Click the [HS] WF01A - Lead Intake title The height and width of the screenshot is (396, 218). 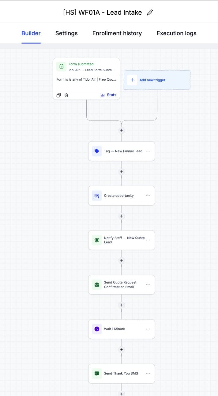point(102,13)
